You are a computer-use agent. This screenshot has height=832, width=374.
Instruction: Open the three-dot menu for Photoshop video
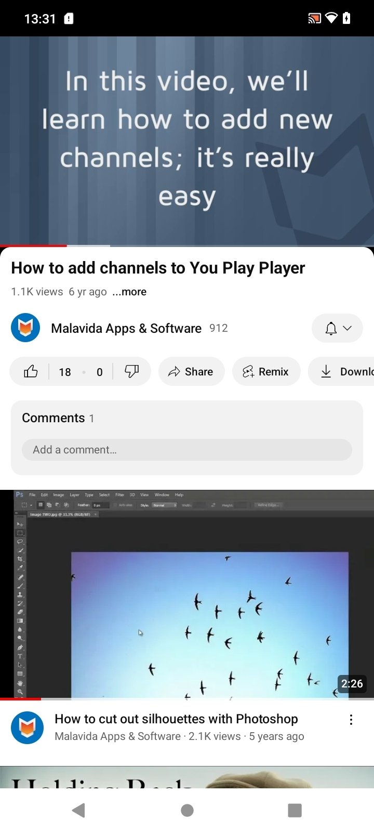[x=351, y=720]
